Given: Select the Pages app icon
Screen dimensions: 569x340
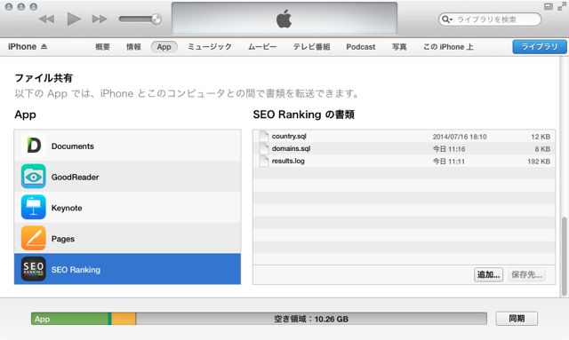Looking at the screenshot, I should coord(34,238).
